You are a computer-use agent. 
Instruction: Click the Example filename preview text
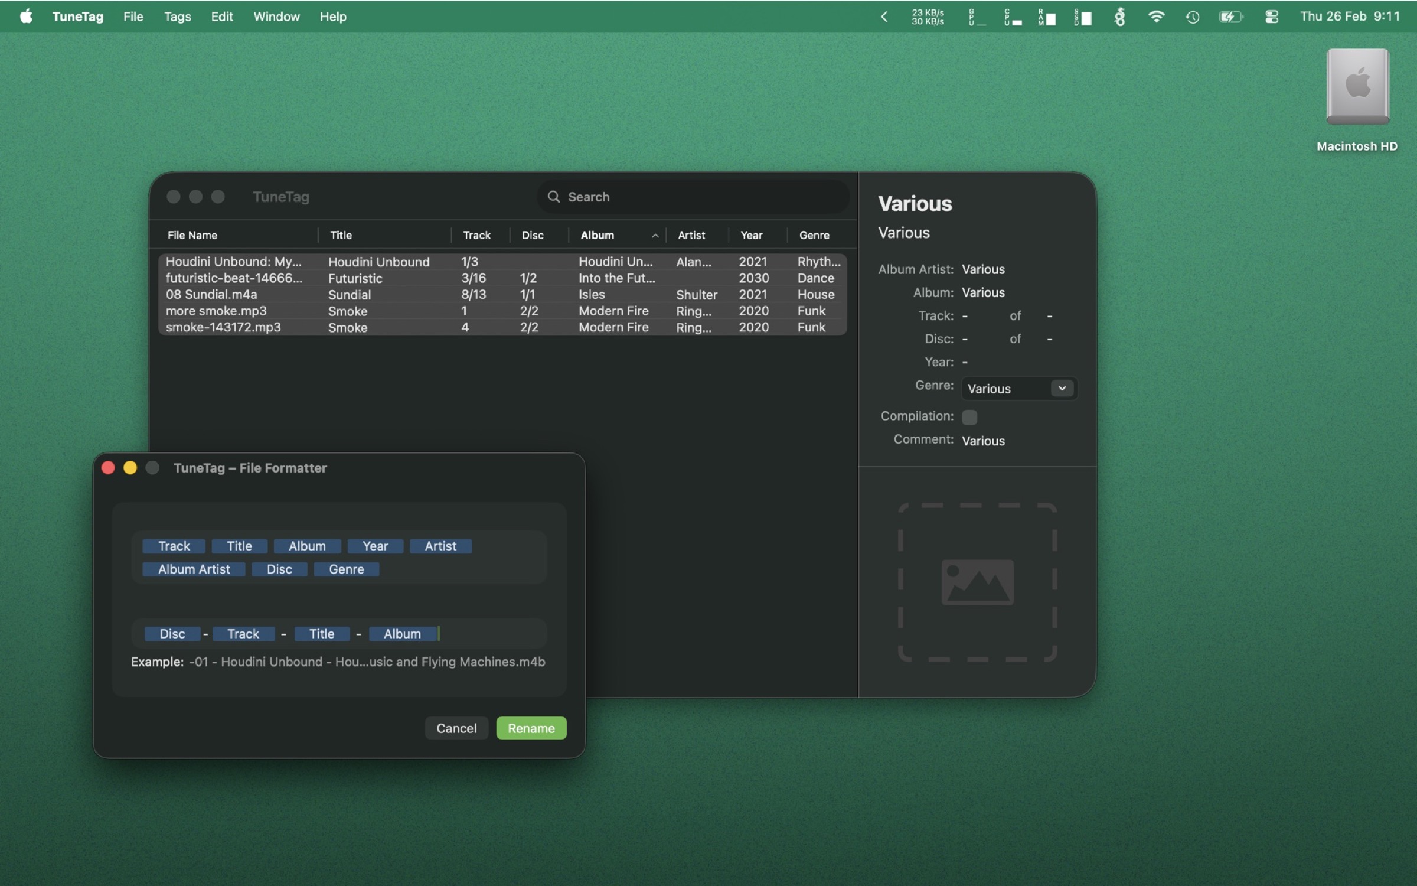pos(367,662)
